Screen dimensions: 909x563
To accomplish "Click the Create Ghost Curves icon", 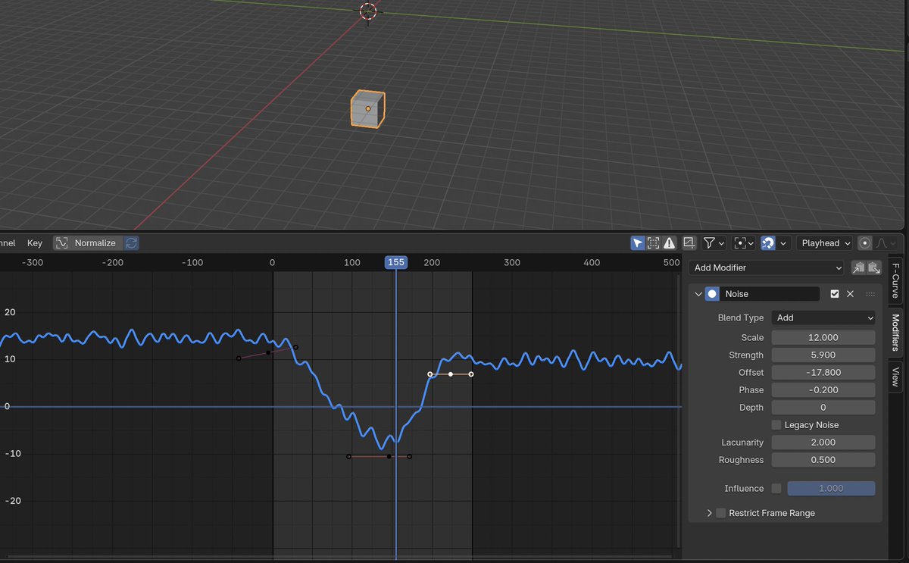I will 689,243.
